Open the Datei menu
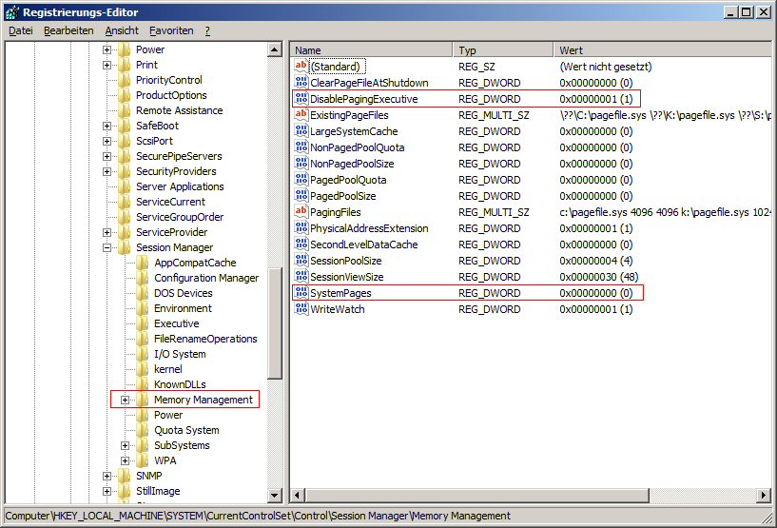This screenshot has width=777, height=528. coord(21,30)
